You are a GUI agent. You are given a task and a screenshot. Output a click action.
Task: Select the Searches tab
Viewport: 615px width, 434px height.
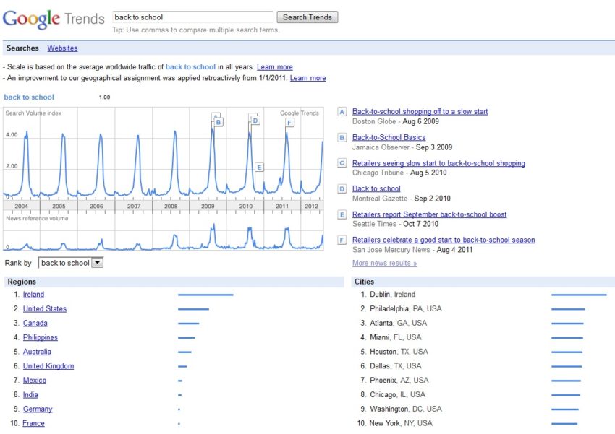[22, 48]
